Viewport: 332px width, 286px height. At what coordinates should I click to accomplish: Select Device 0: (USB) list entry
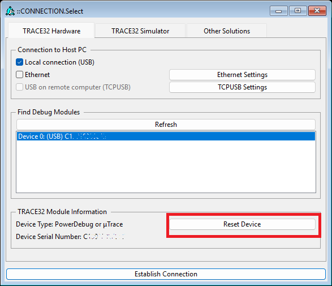(x=166, y=136)
